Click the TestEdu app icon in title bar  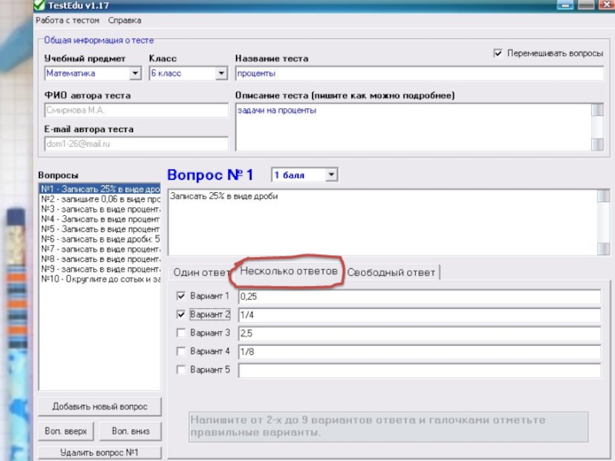click(x=39, y=5)
